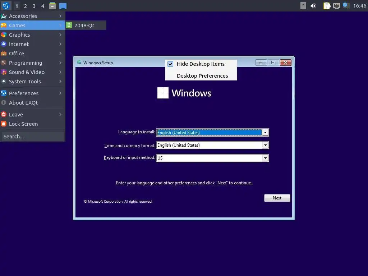Focus the menu Search field

[32, 136]
